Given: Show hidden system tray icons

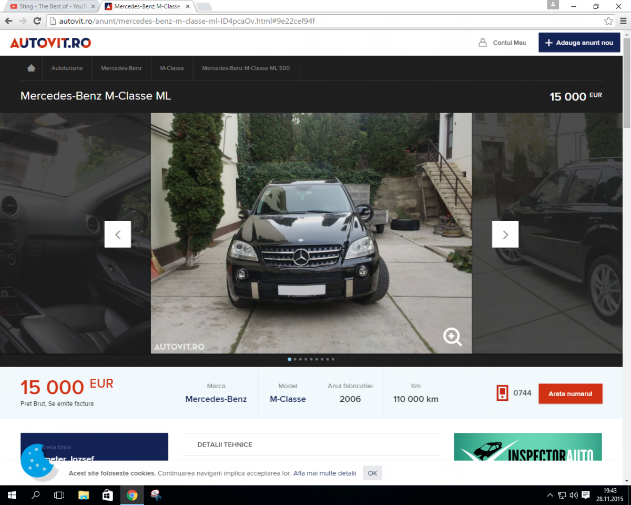Looking at the screenshot, I should (550, 495).
